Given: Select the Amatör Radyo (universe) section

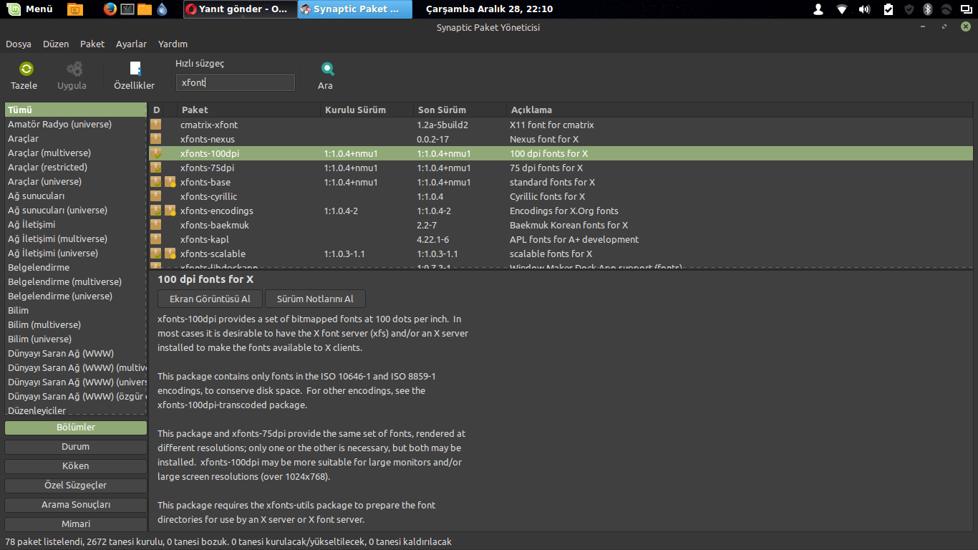Looking at the screenshot, I should (75, 125).
